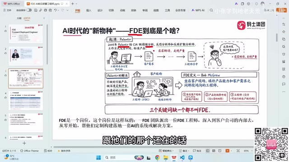Viewport: 289px width, 162px height.
Task: Open the new tab dropdown chevron
Action: coord(76,4)
